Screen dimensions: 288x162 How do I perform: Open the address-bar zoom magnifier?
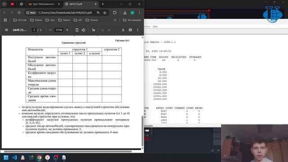pos(98,13)
